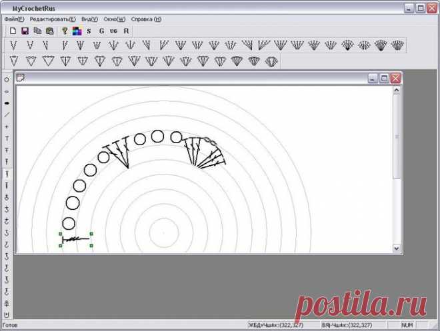
Task: Open the color palette icon
Action: coord(77,31)
